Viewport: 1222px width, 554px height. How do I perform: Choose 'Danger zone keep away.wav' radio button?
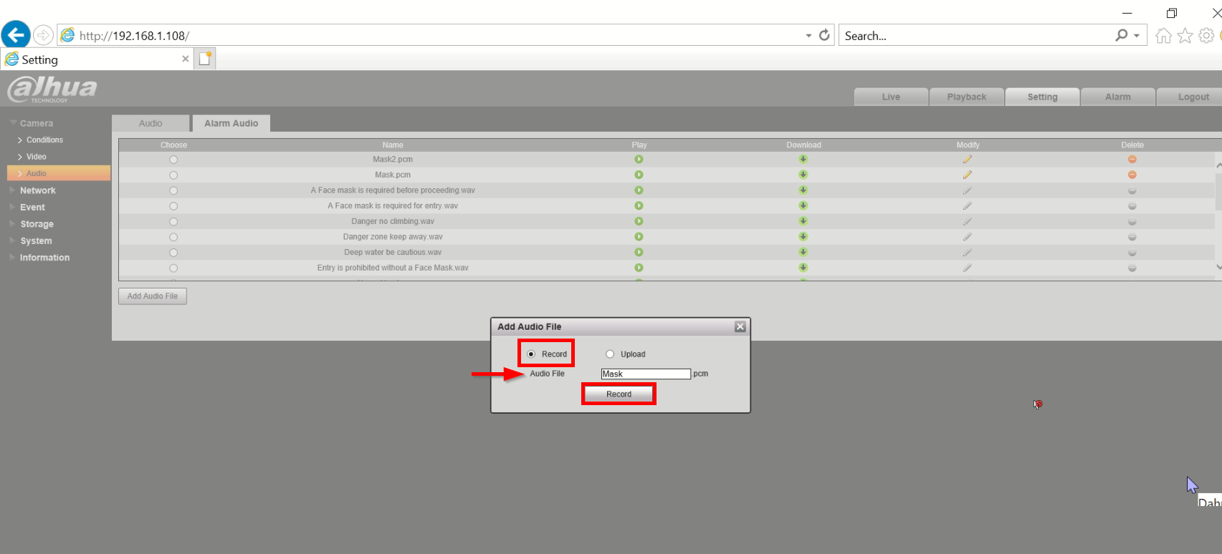tap(173, 237)
